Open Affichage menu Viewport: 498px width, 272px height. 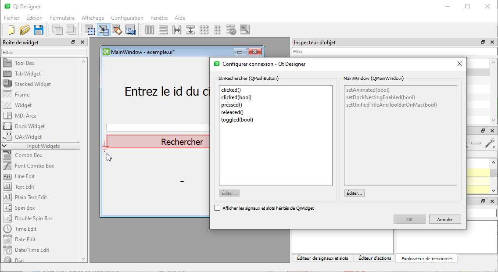(x=93, y=18)
